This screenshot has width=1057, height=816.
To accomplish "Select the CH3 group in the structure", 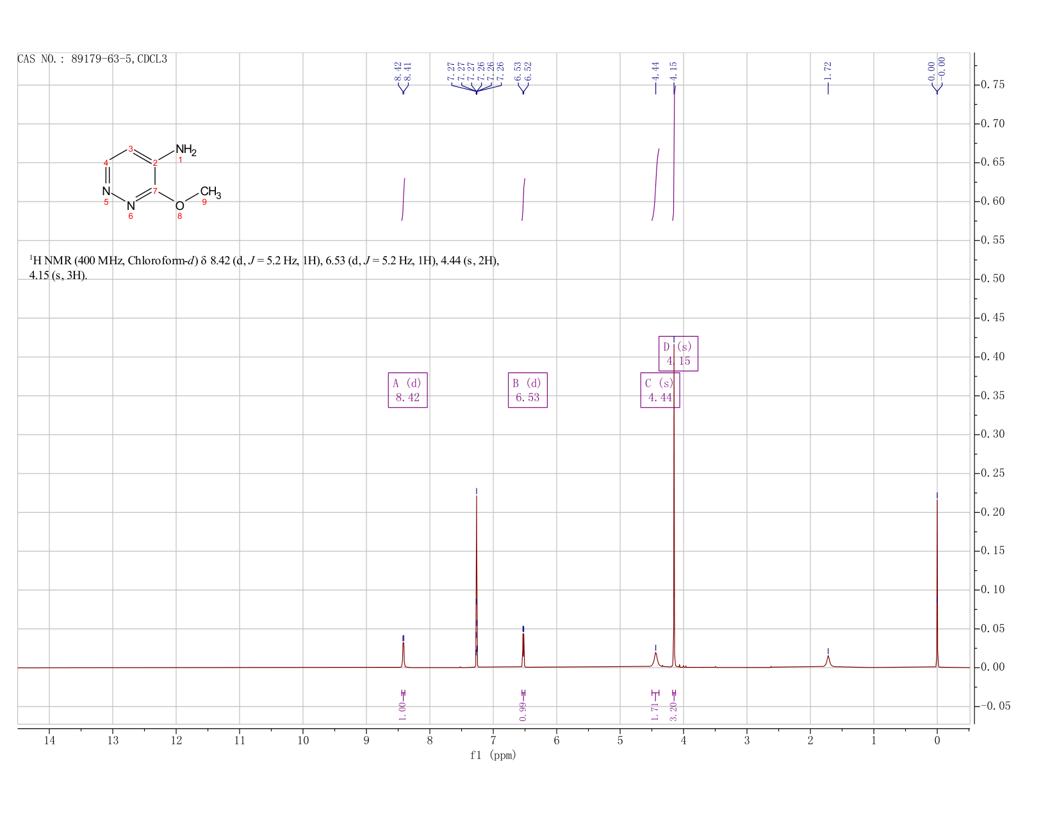I will pos(210,192).
